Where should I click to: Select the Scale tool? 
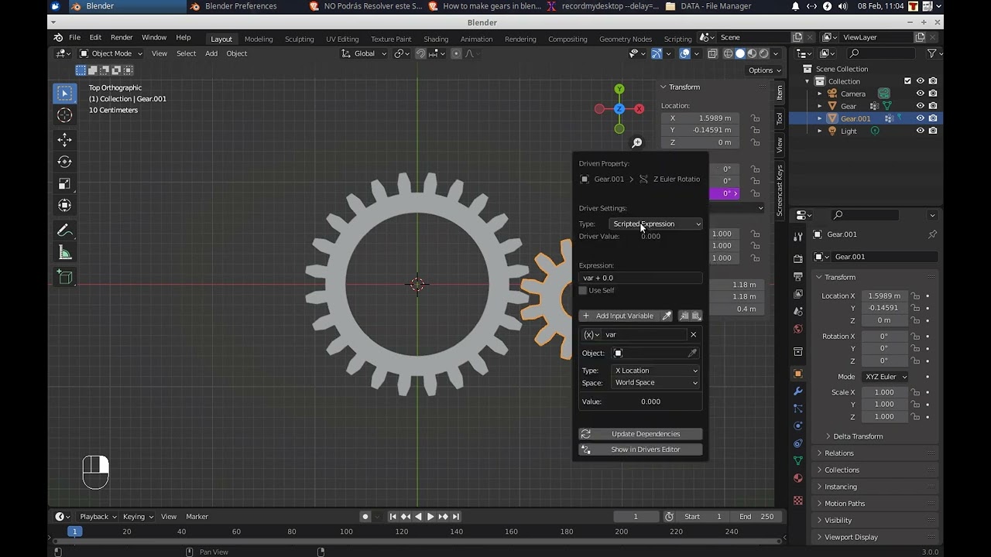65,183
